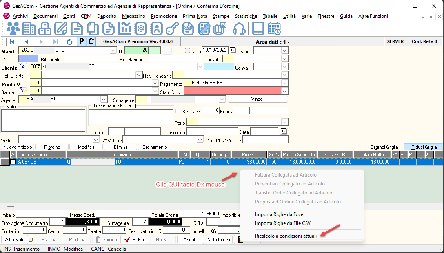This screenshot has height=253, width=444.
Task: Click the Note Interne button
Action: 219,240
